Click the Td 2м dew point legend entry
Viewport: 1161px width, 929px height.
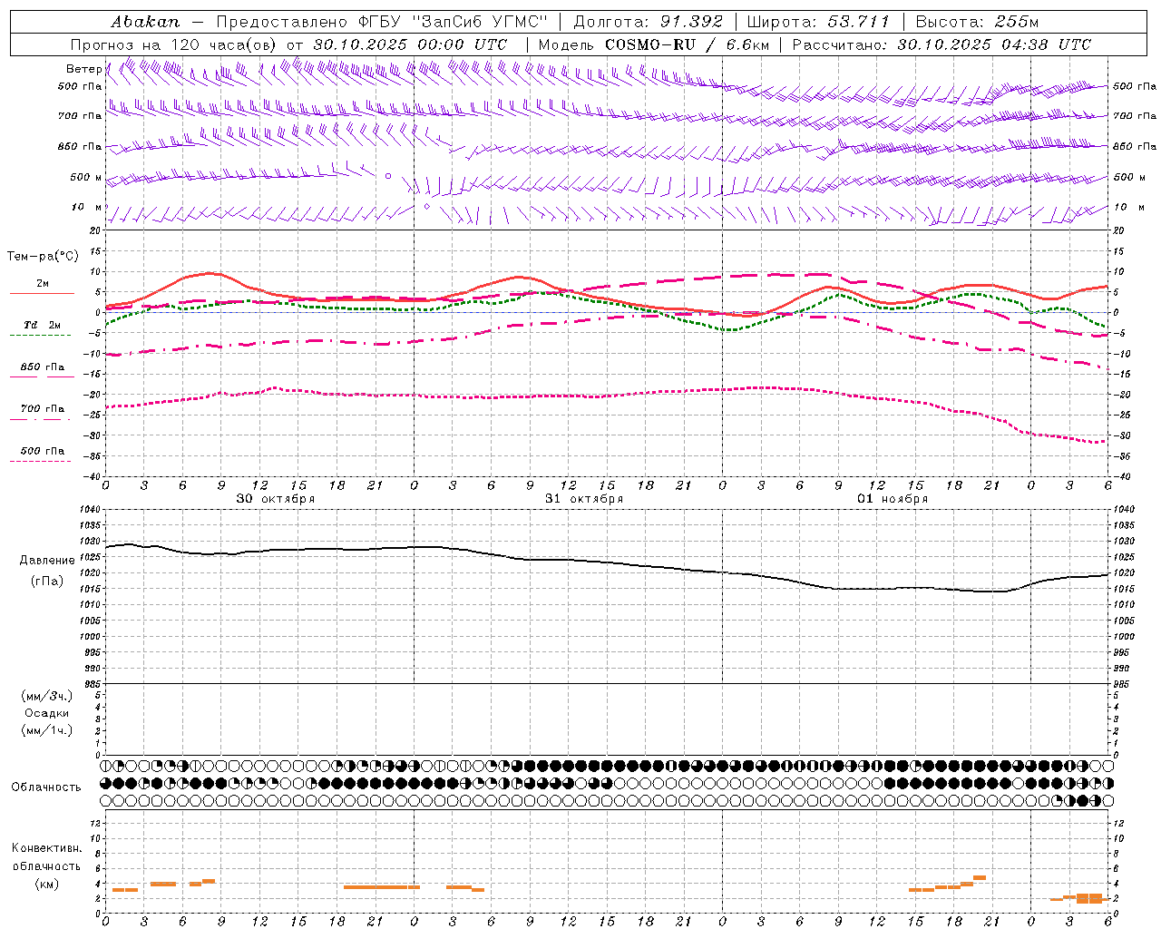click(x=42, y=325)
